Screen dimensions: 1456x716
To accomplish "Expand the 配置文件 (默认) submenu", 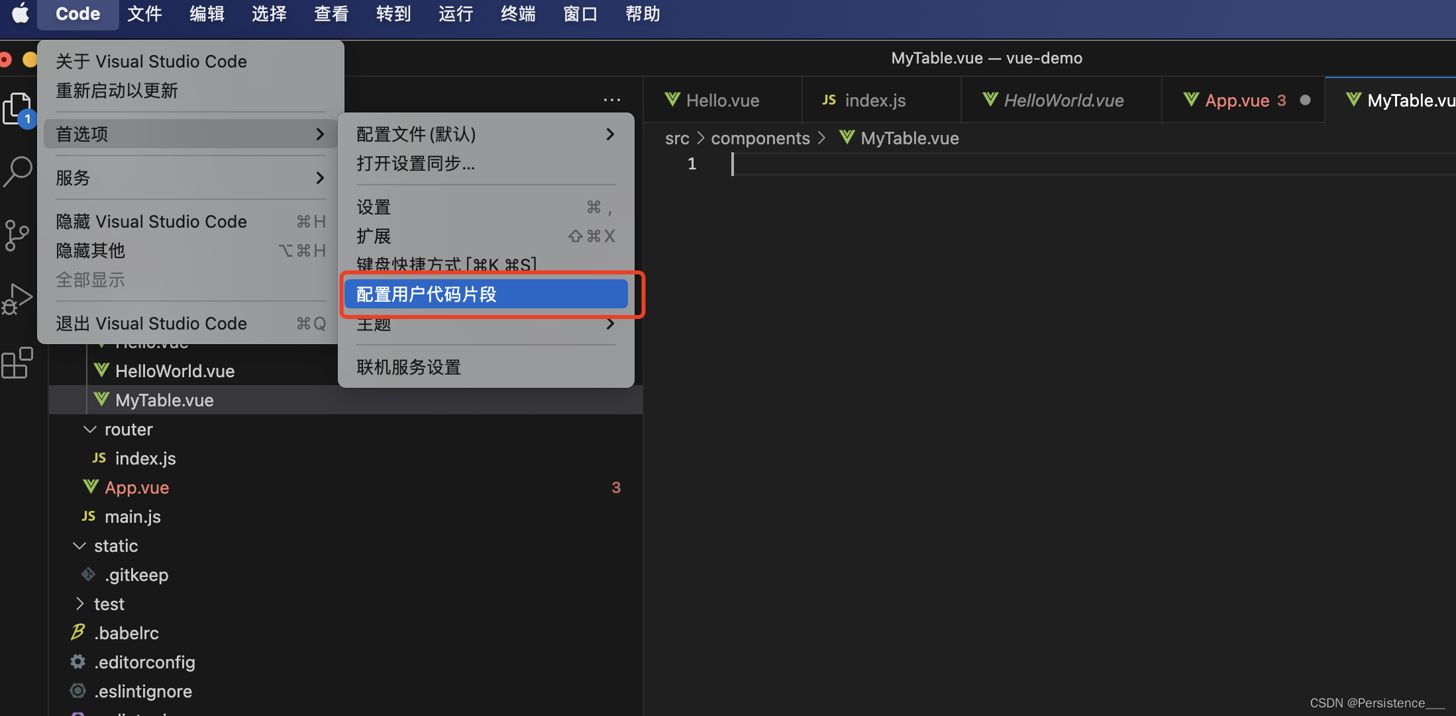I will tap(486, 134).
